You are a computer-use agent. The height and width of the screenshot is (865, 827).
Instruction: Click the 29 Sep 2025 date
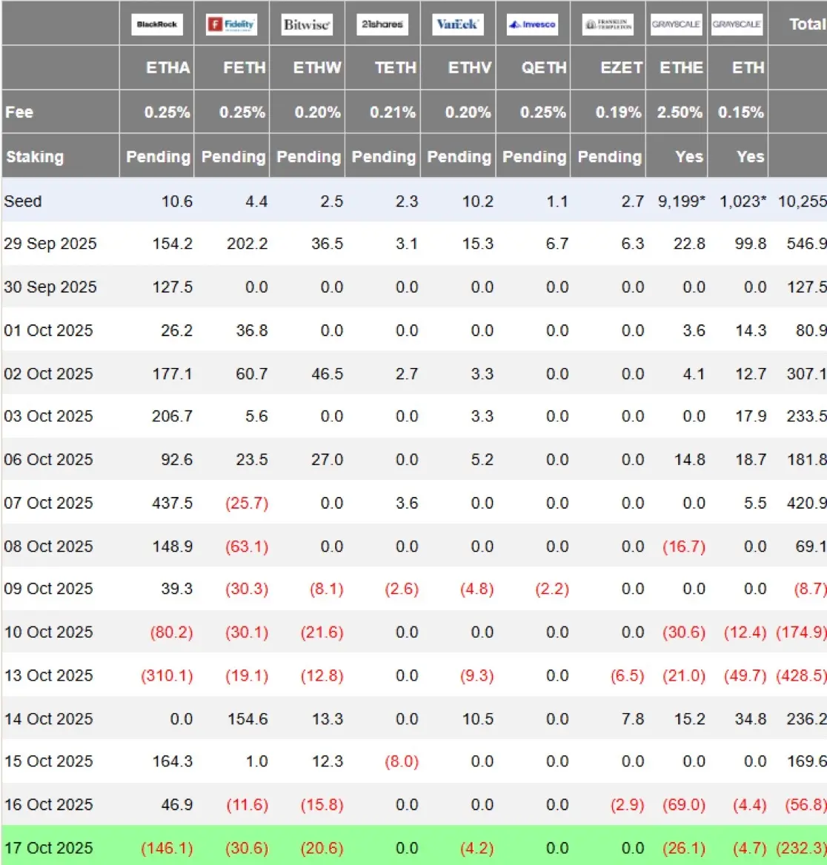click(50, 243)
